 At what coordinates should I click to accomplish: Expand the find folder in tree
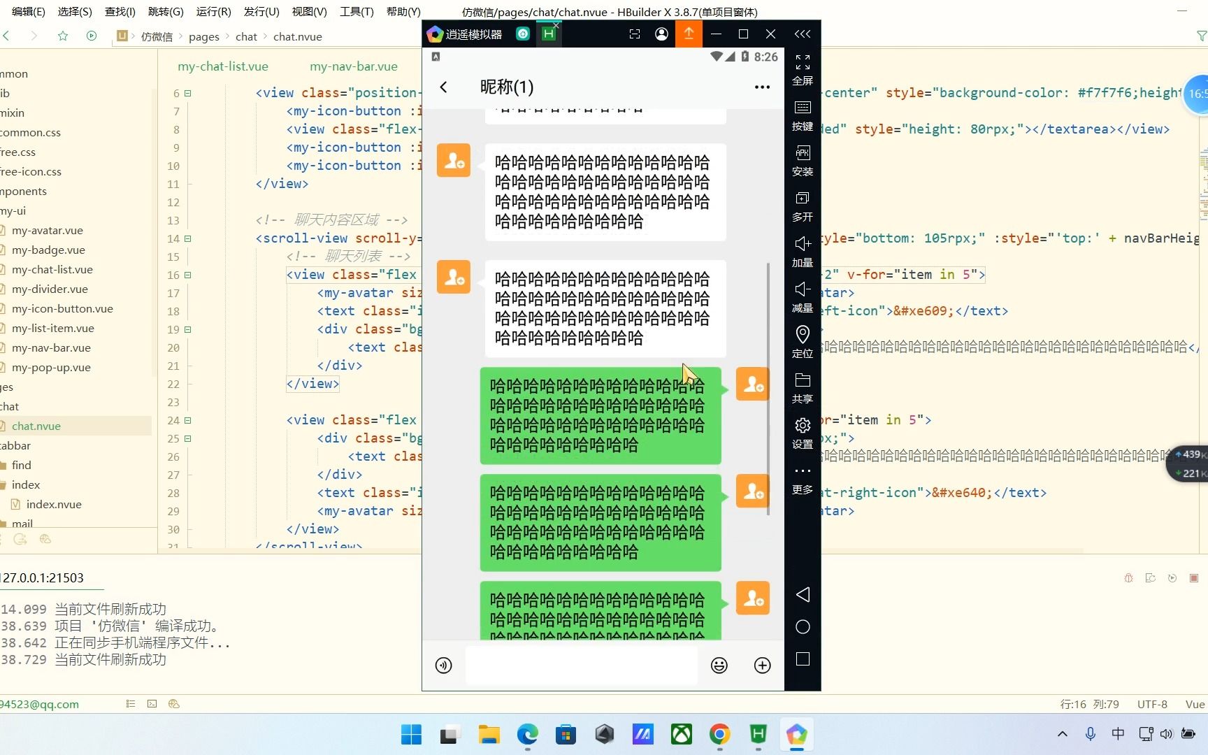(x=21, y=465)
